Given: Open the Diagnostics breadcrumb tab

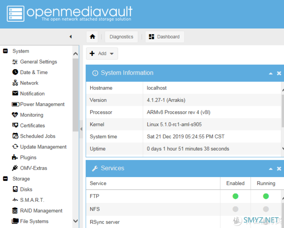Looking at the screenshot, I should pos(122,37).
